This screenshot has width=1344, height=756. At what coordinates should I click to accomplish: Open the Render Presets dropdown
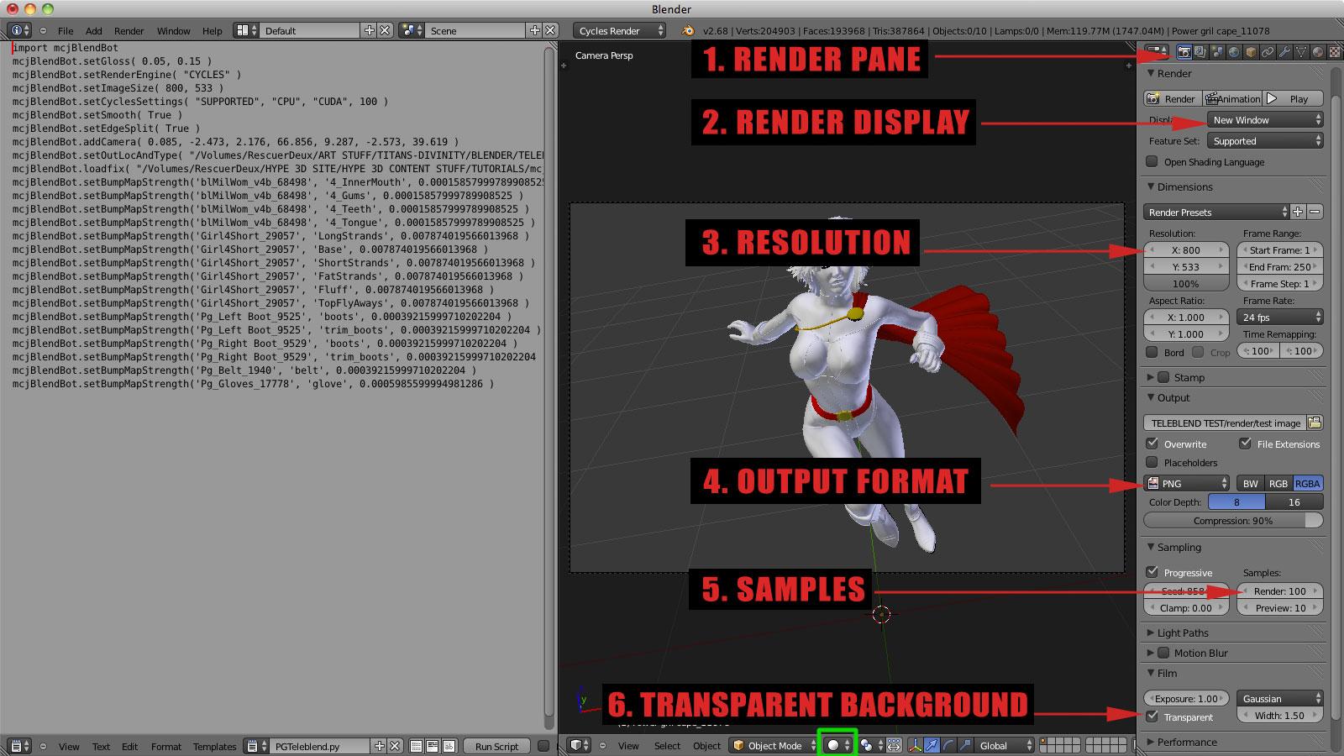(1216, 212)
